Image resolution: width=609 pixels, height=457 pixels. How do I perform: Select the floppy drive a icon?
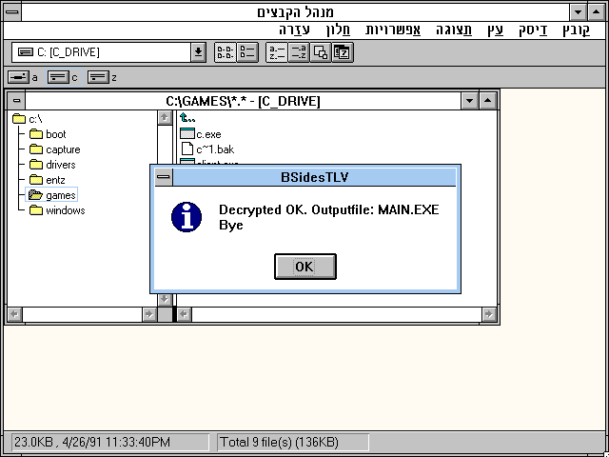point(19,77)
